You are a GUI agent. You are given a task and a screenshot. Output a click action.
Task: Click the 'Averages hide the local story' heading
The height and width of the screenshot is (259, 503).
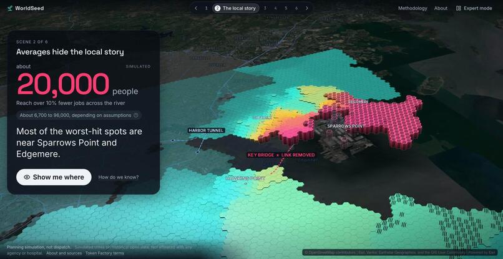click(x=70, y=52)
